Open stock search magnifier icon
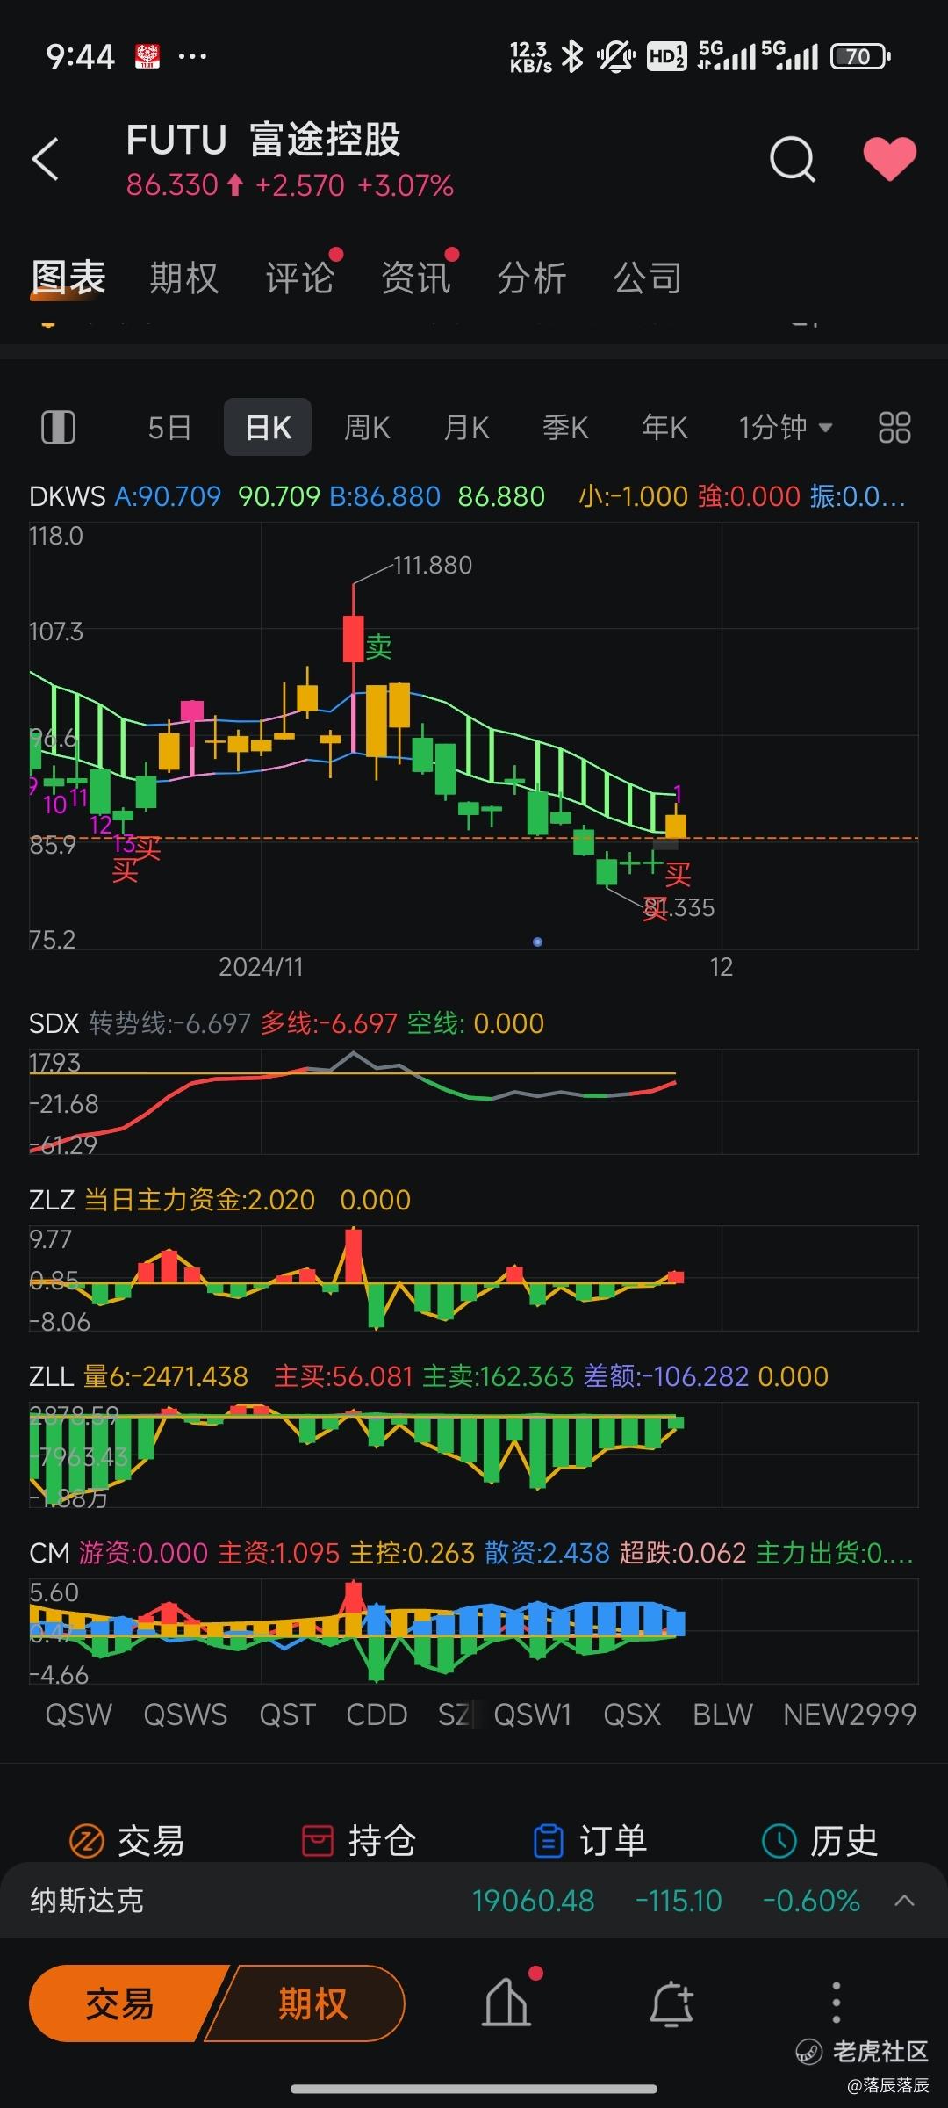 [793, 160]
